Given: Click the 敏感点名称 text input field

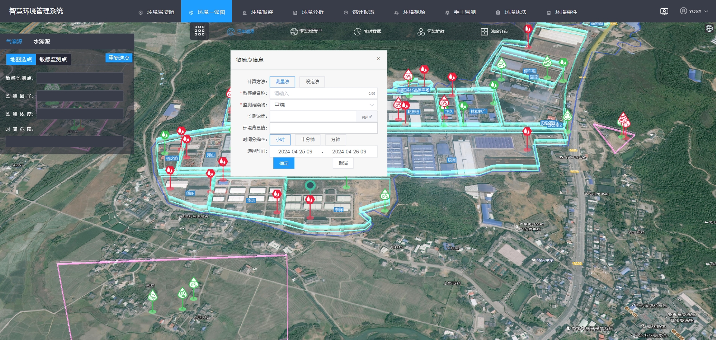Looking at the screenshot, I should pyautogui.click(x=320, y=93).
